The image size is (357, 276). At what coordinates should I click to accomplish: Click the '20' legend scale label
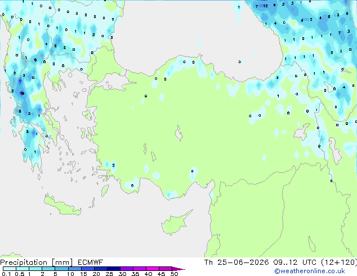[x=96, y=274]
